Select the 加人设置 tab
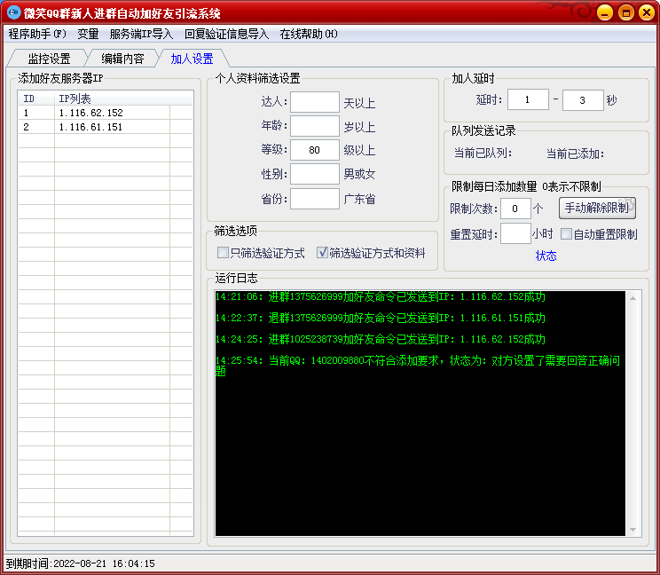The image size is (660, 575). point(192,59)
